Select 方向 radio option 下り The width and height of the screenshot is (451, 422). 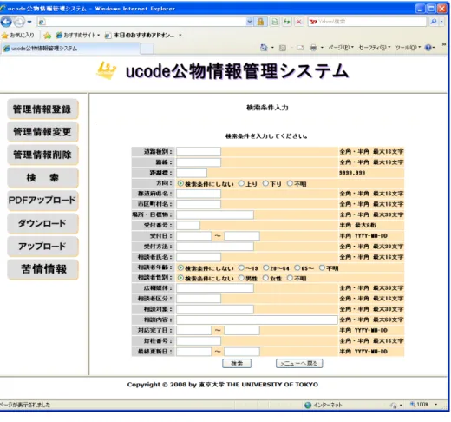pos(265,183)
